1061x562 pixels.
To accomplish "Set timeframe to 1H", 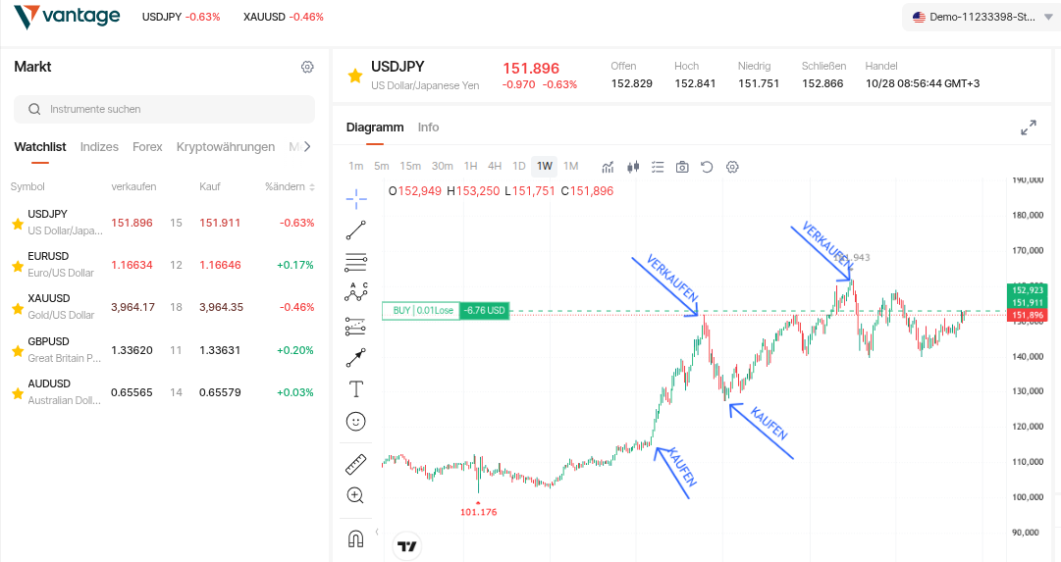I will pos(470,166).
